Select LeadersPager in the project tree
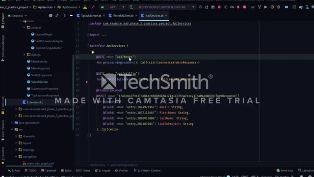314x177 pixels. click(x=42, y=34)
